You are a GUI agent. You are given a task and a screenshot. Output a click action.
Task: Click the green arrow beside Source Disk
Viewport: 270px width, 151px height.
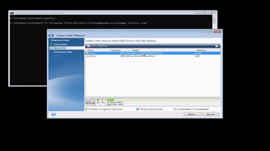pos(51,48)
